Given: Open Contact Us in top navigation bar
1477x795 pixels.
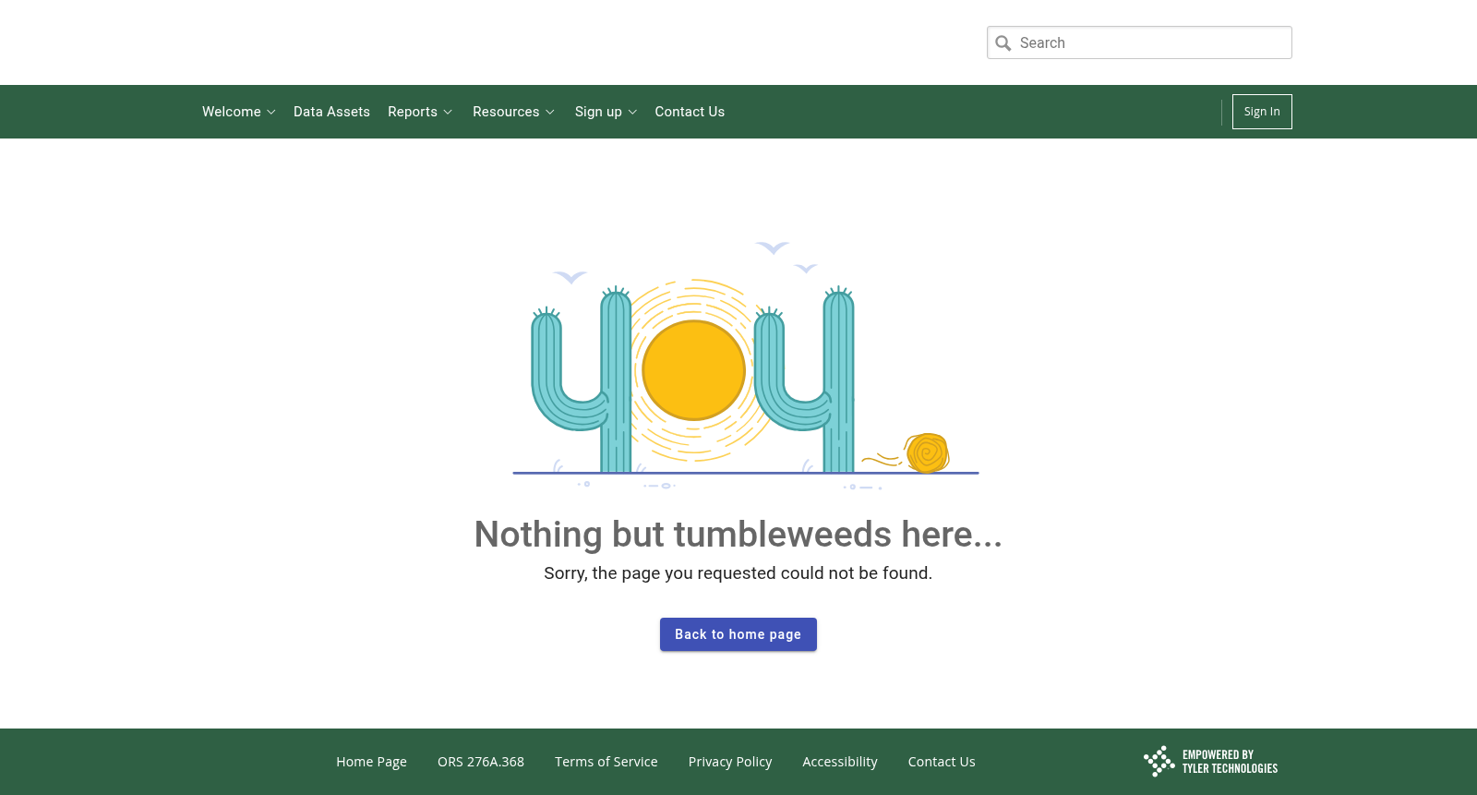Looking at the screenshot, I should pyautogui.click(x=690, y=112).
